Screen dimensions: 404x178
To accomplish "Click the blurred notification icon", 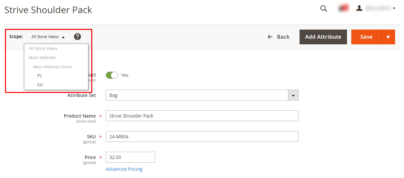I will pos(344,8).
